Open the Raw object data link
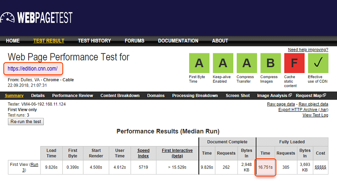Screen dimensions: 337x181 pyautogui.click(x=313, y=104)
